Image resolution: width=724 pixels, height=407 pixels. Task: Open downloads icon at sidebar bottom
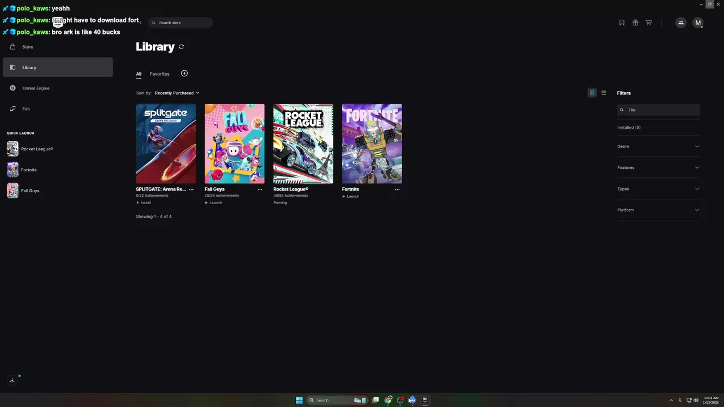click(x=12, y=380)
